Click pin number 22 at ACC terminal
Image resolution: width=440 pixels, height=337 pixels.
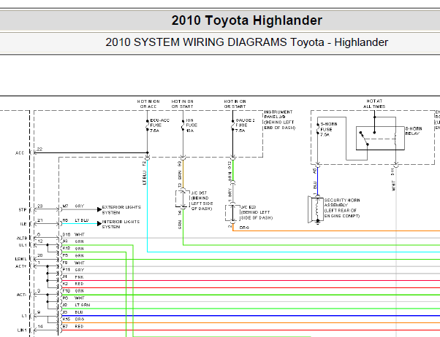coord(39,150)
